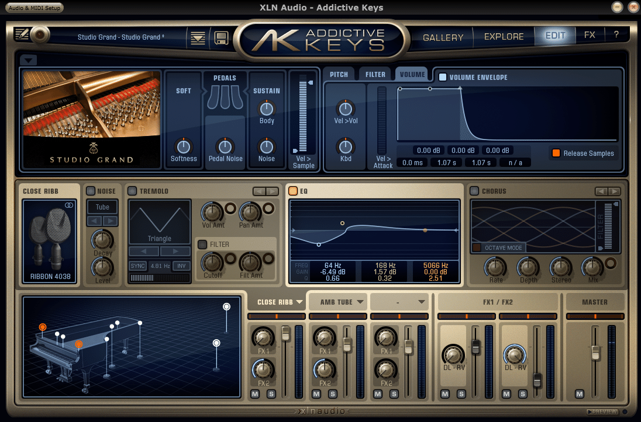This screenshot has height=422, width=641.
Task: Click the 64 Hz EQ band readout
Action: pos(332,272)
